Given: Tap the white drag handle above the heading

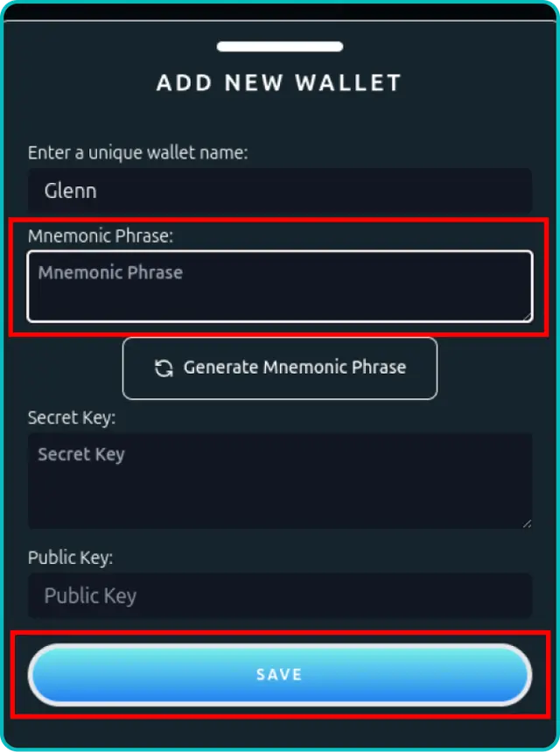Looking at the screenshot, I should click(280, 46).
